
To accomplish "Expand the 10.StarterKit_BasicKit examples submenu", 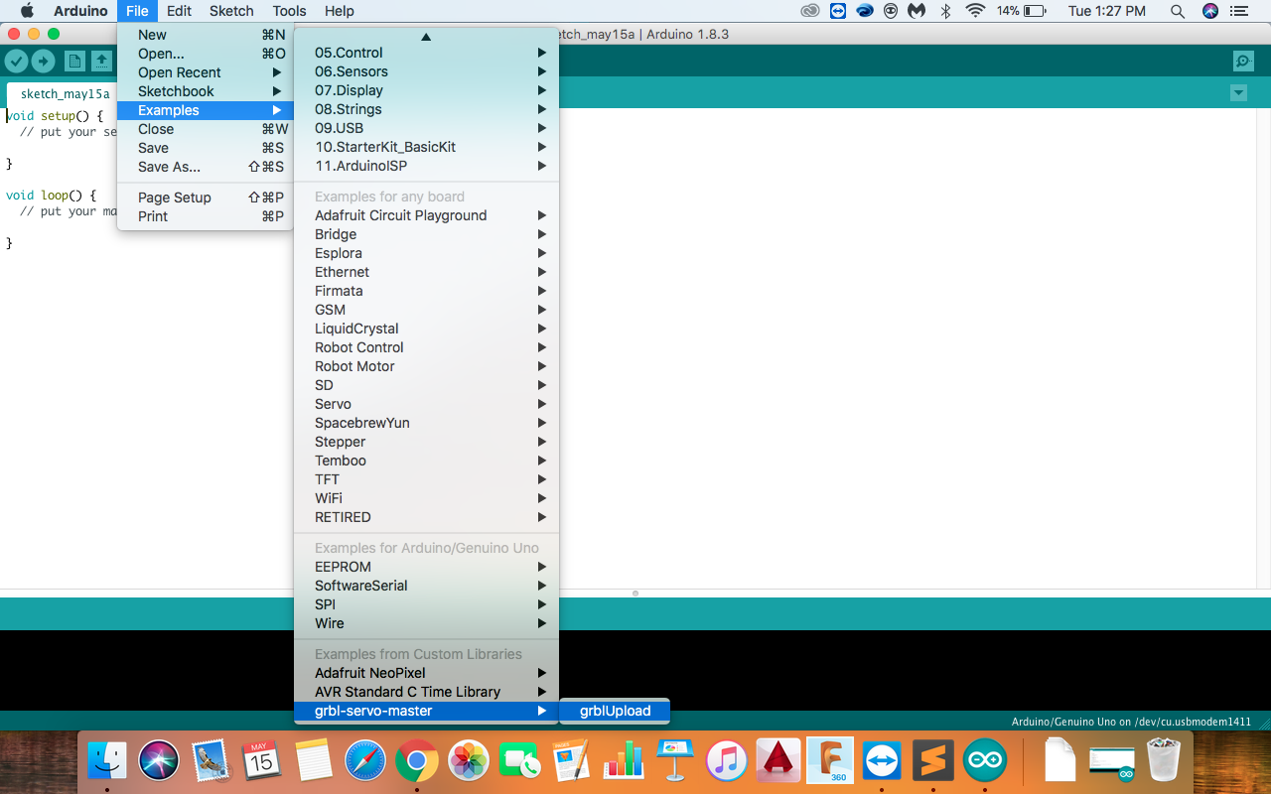I will point(426,147).
